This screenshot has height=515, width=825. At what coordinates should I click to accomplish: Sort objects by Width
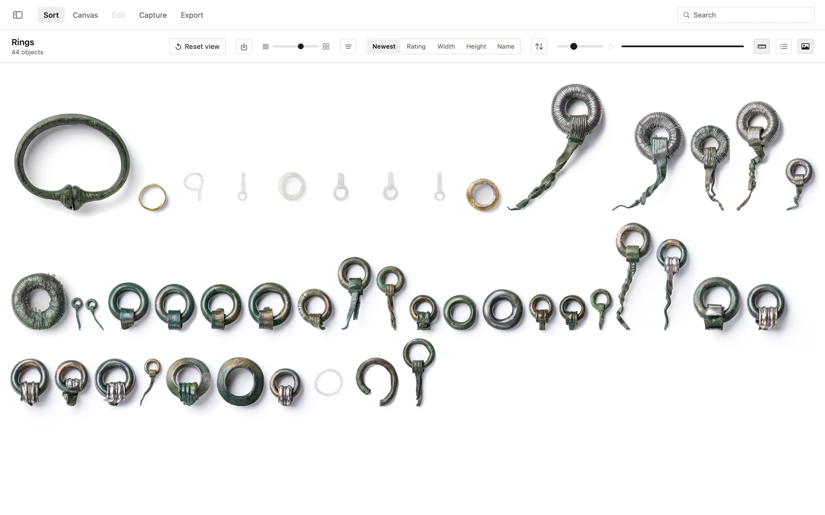click(x=446, y=46)
